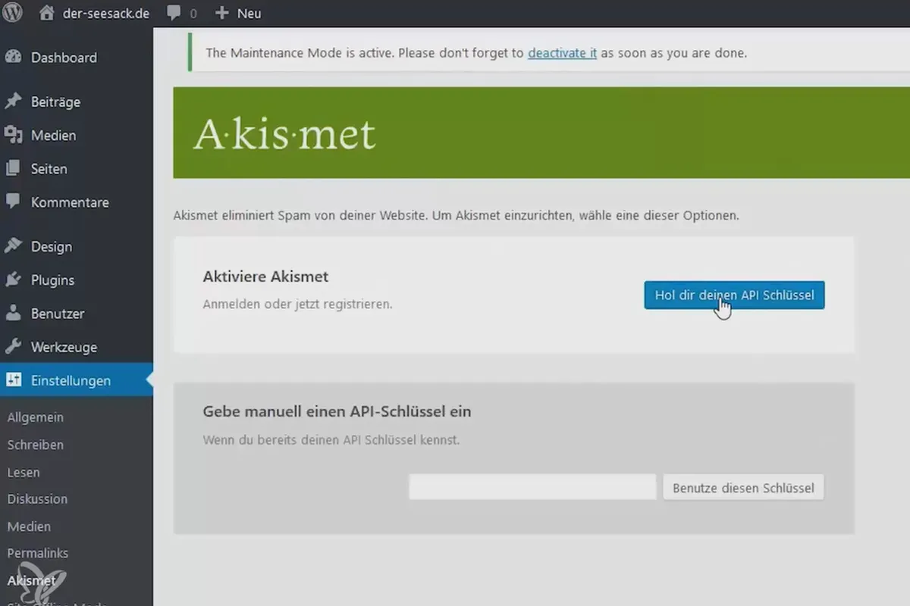Screen dimensions: 910x606
Task: Click 'Benutze diesen Schlüssel' button
Action: [743, 487]
